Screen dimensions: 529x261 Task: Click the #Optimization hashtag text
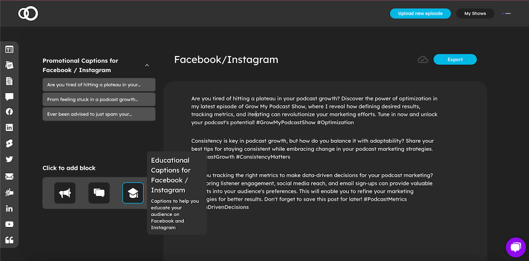(x=335, y=122)
